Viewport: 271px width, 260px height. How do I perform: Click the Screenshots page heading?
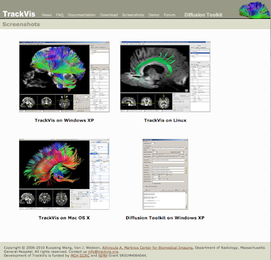21,24
